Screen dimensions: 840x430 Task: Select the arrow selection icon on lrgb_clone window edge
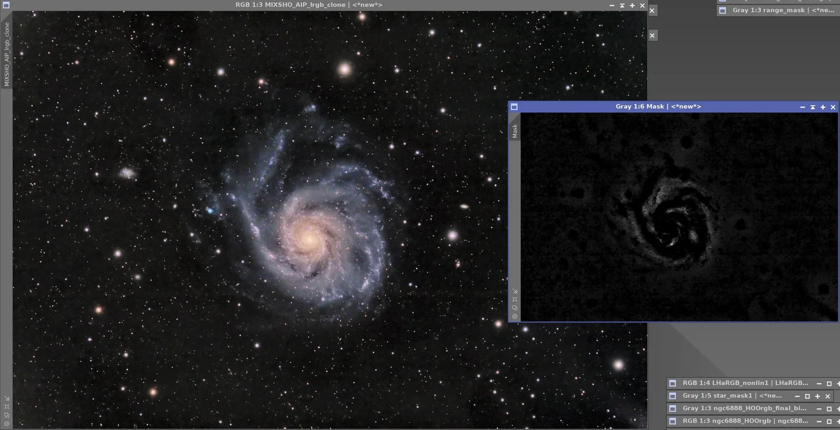coord(7,399)
